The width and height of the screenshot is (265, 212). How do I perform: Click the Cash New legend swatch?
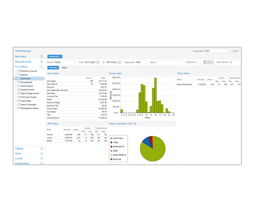click(x=111, y=138)
